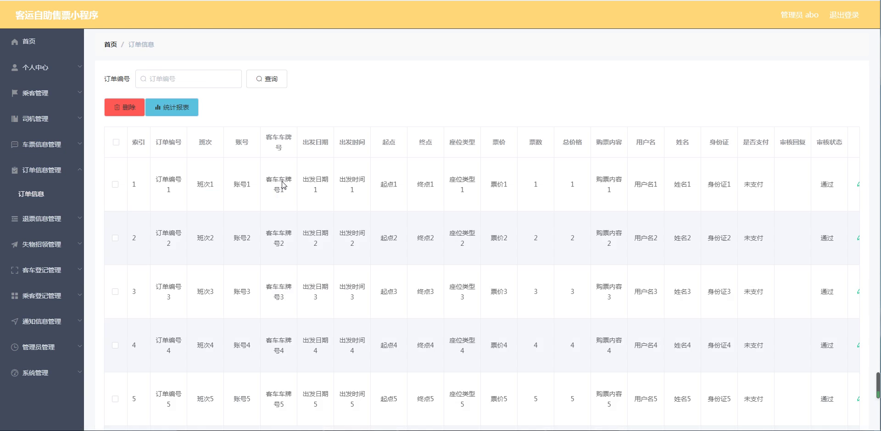Toggle the select-all checkbox in the table header
The image size is (881, 431).
click(116, 142)
